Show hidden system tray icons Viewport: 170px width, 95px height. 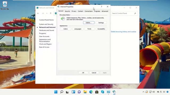point(143,92)
